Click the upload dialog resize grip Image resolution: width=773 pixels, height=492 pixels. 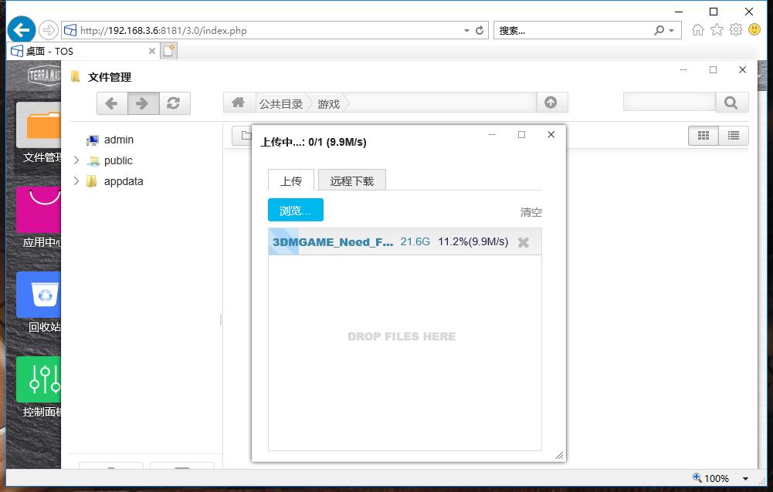[x=559, y=455]
